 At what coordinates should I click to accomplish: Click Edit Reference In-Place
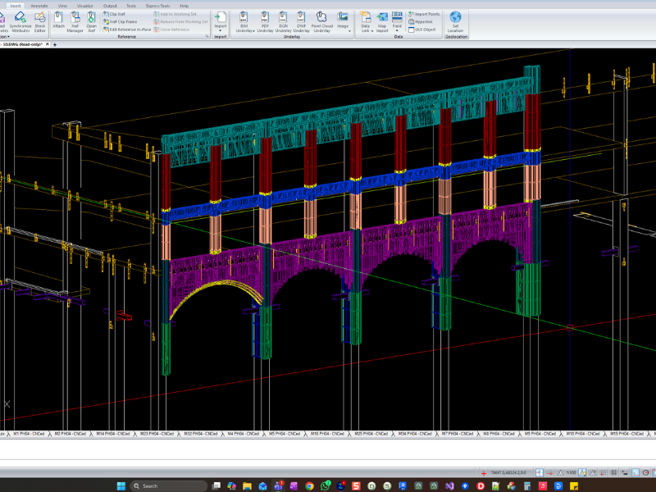point(126,29)
